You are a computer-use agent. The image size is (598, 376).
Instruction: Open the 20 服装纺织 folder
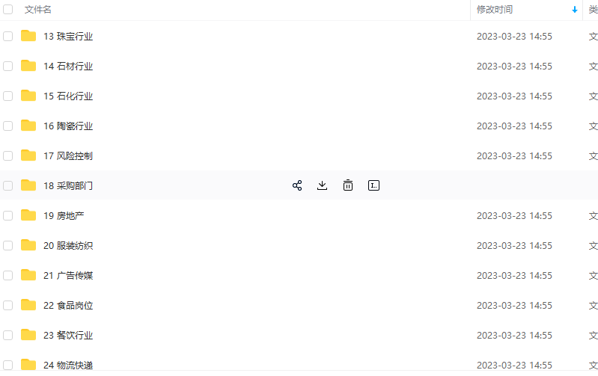click(x=68, y=246)
